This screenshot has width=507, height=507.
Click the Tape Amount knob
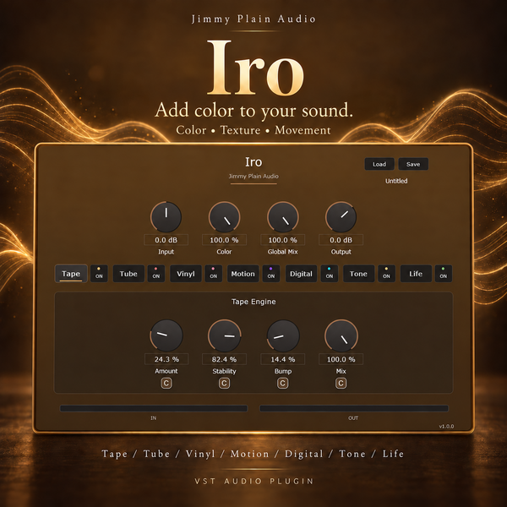click(166, 335)
